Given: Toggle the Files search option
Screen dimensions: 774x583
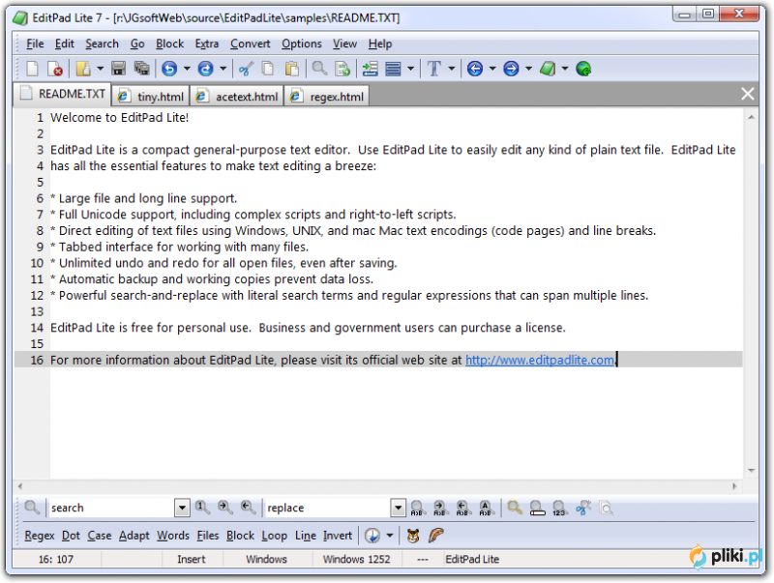Looking at the screenshot, I should (208, 536).
